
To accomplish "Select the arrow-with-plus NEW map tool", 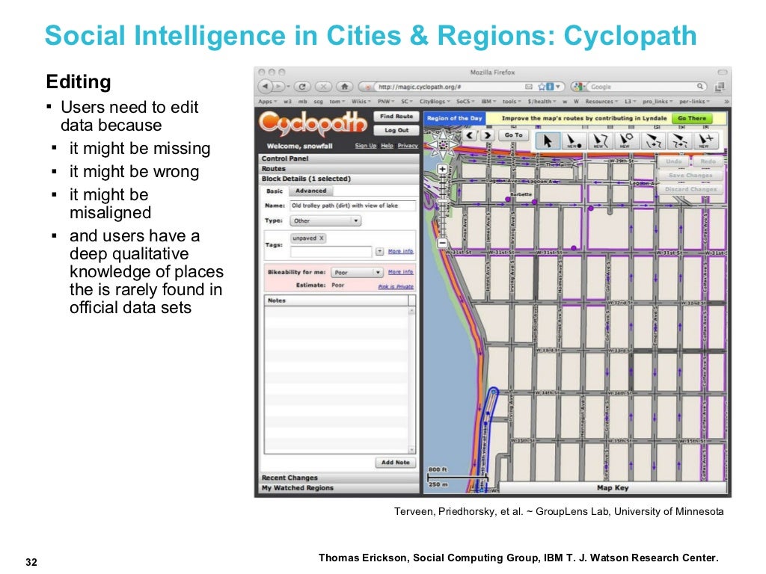I will click(705, 141).
